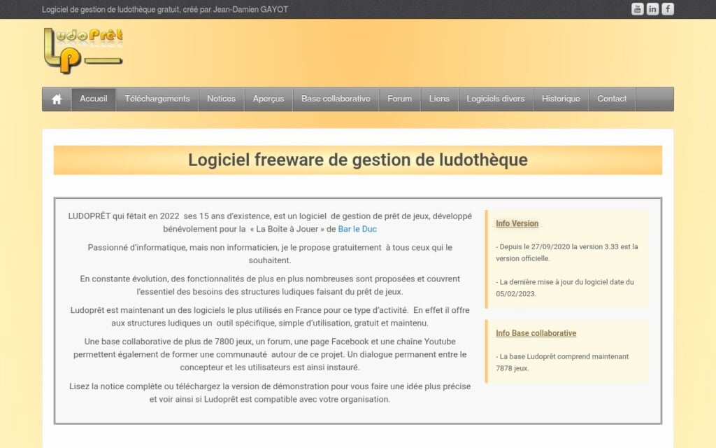This screenshot has height=448, width=716.
Task: Select the Accueil menu item
Action: point(94,99)
